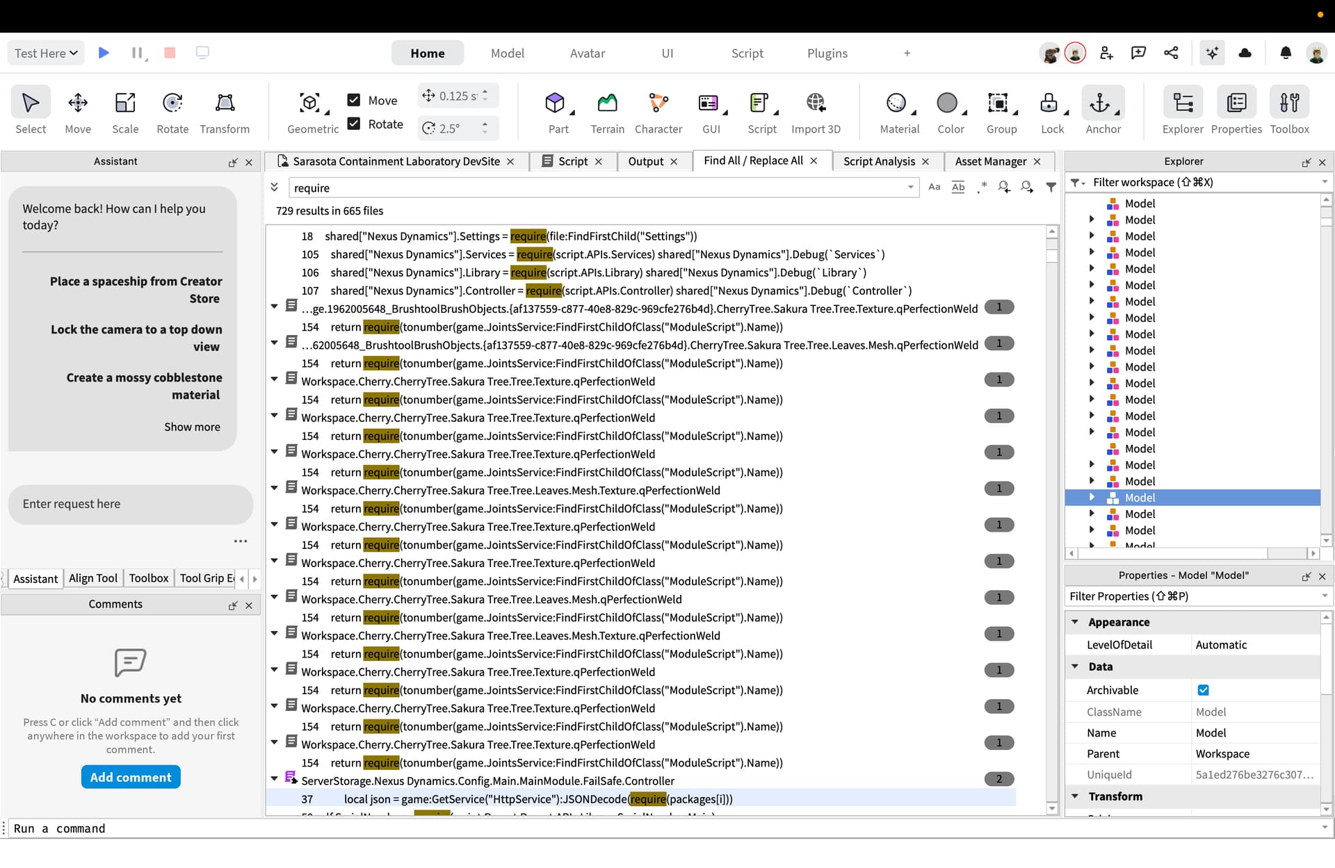The height and width of the screenshot is (868, 1335).
Task: Toggle the Anchor tool
Action: click(1103, 110)
